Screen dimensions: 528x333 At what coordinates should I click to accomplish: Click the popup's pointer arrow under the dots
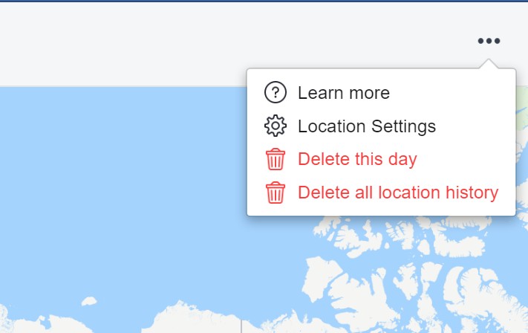[x=489, y=64]
